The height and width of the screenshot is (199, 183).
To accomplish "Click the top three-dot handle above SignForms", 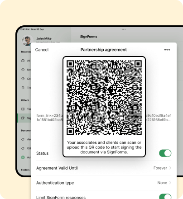I will (124, 29).
